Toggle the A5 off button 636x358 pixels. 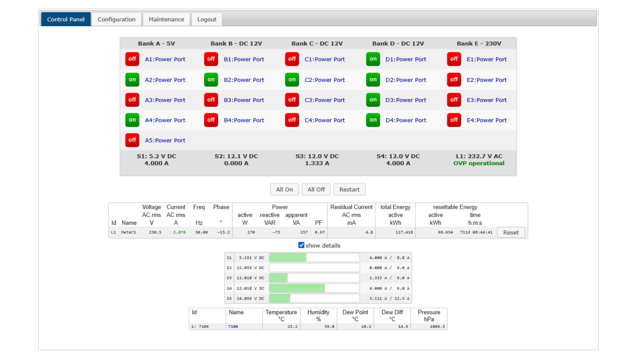(132, 140)
